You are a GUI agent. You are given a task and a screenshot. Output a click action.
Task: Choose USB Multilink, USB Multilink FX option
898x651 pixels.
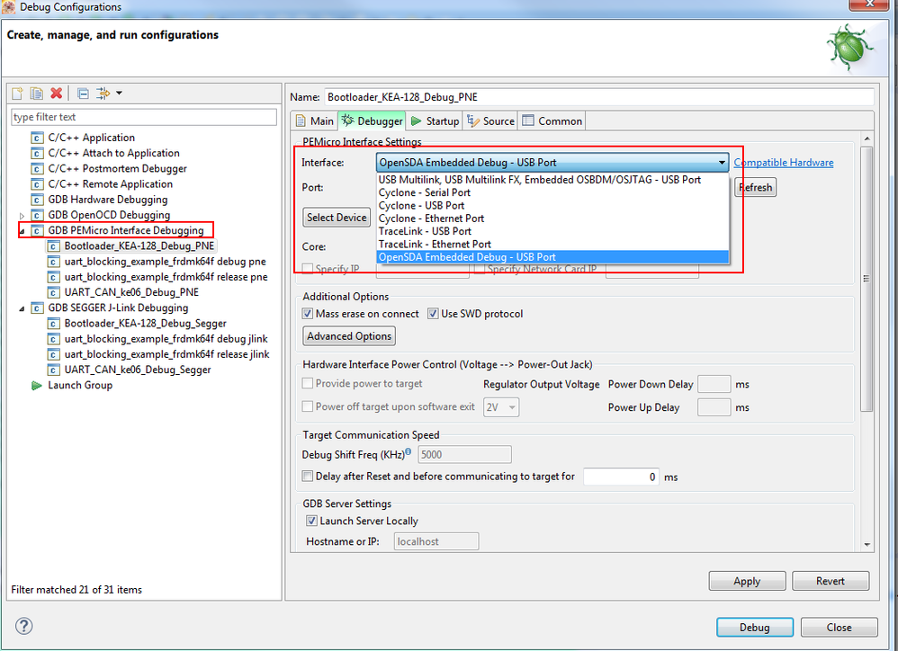[x=552, y=180]
